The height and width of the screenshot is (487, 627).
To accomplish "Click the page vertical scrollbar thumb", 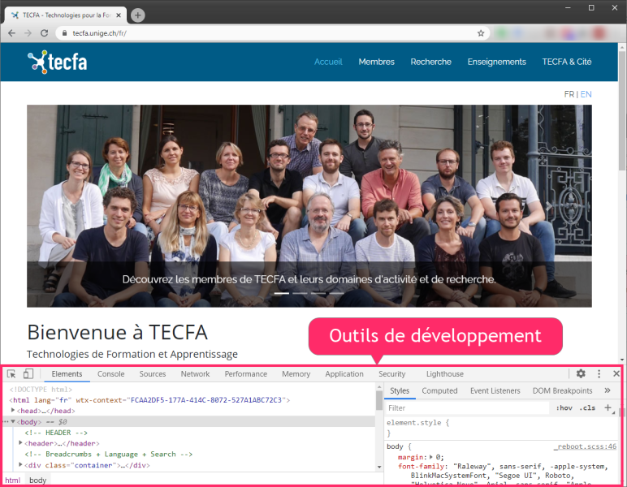I will [x=622, y=111].
